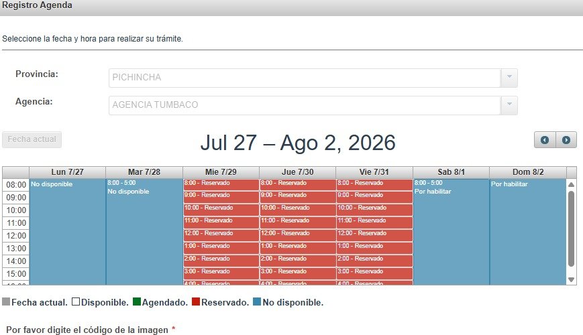Click Thursday 2:00 Reservado slot
The width and height of the screenshot is (583, 335).
pyautogui.click(x=297, y=261)
